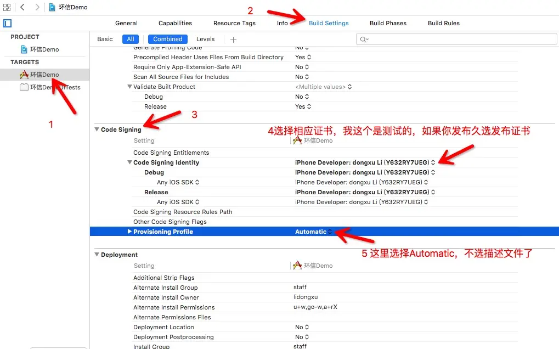Image resolution: width=559 pixels, height=349 pixels.
Task: Click the plus add setting button
Action: click(x=233, y=40)
